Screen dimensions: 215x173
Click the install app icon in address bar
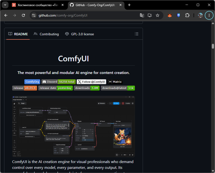150,15
